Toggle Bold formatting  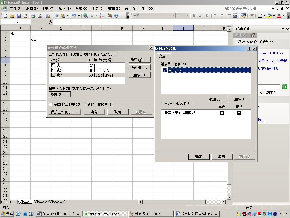coord(194,16)
